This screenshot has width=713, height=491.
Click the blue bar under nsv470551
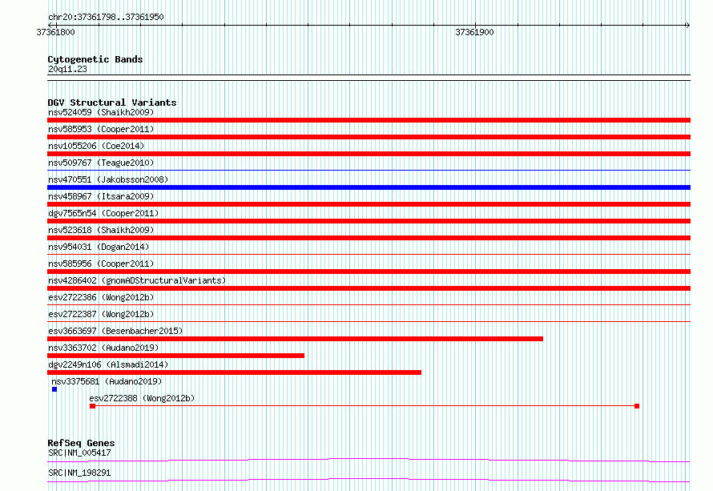369,187
